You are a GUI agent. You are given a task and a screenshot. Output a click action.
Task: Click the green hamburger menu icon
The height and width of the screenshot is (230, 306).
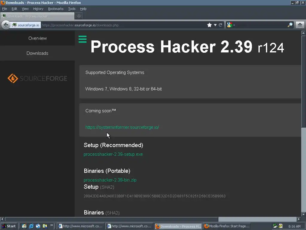(x=82, y=39)
